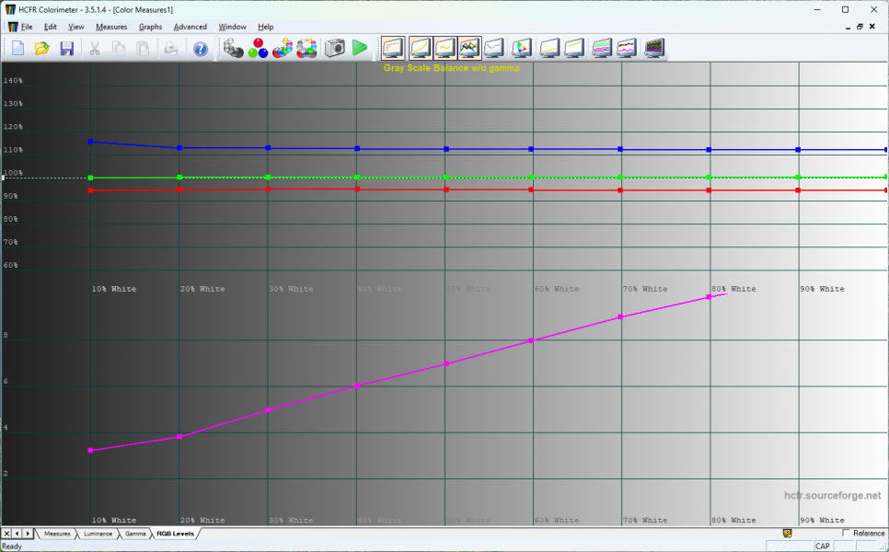This screenshot has height=552, width=889.
Task: Open a file with the folder icon
Action: [x=42, y=48]
